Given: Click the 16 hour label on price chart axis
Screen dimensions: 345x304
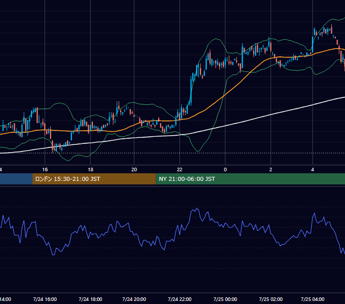Looking at the screenshot, I should tap(45, 170).
